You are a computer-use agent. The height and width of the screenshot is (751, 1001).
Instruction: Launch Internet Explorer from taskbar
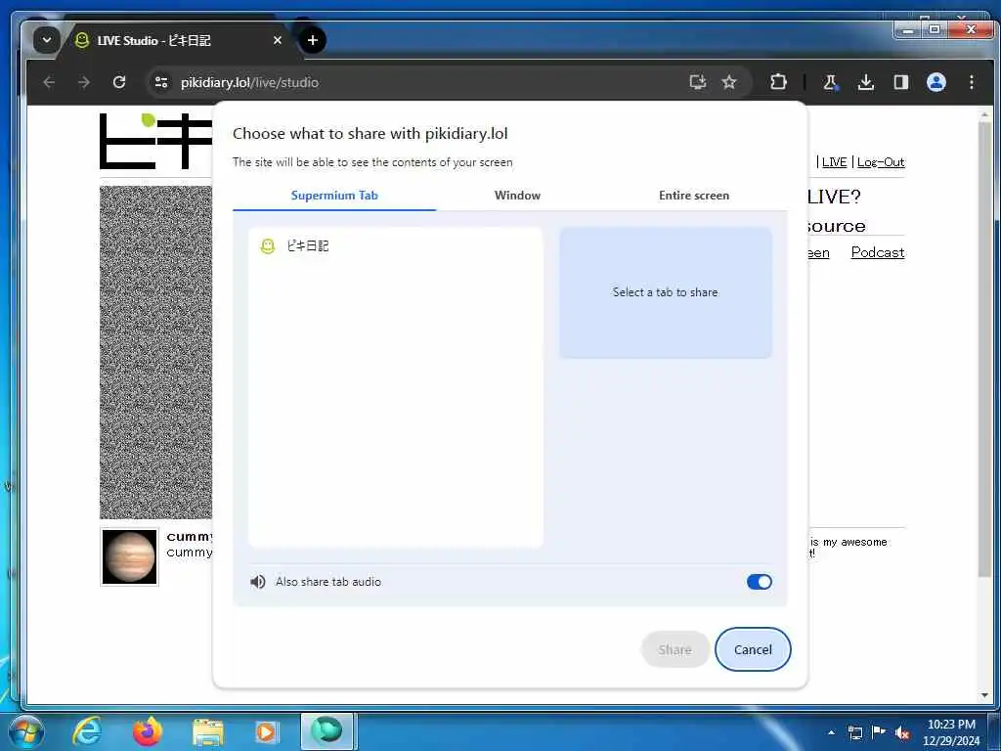87,731
